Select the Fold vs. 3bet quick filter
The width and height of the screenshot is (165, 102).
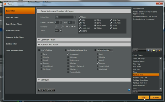click(146, 75)
